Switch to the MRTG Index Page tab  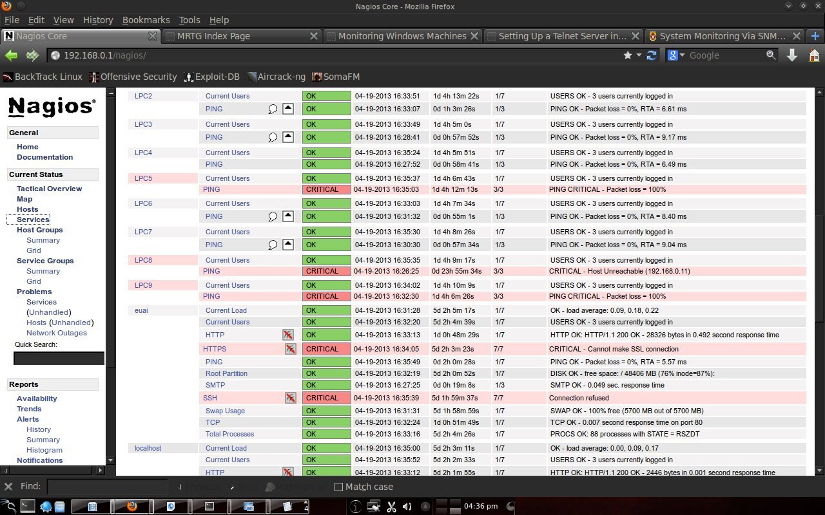tap(241, 36)
